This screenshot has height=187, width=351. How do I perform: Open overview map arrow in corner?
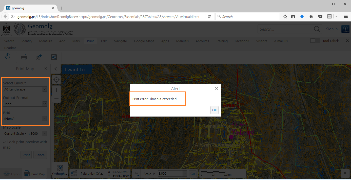tap(345, 174)
